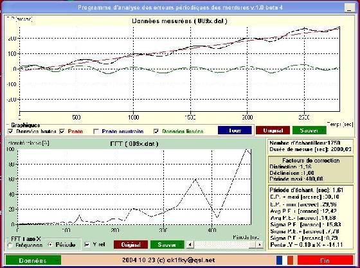Click the ok1fky@qsl.net copyright text
360x268 pixels.
(x=168, y=260)
